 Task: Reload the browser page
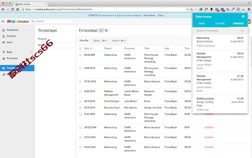(x=13, y=9)
